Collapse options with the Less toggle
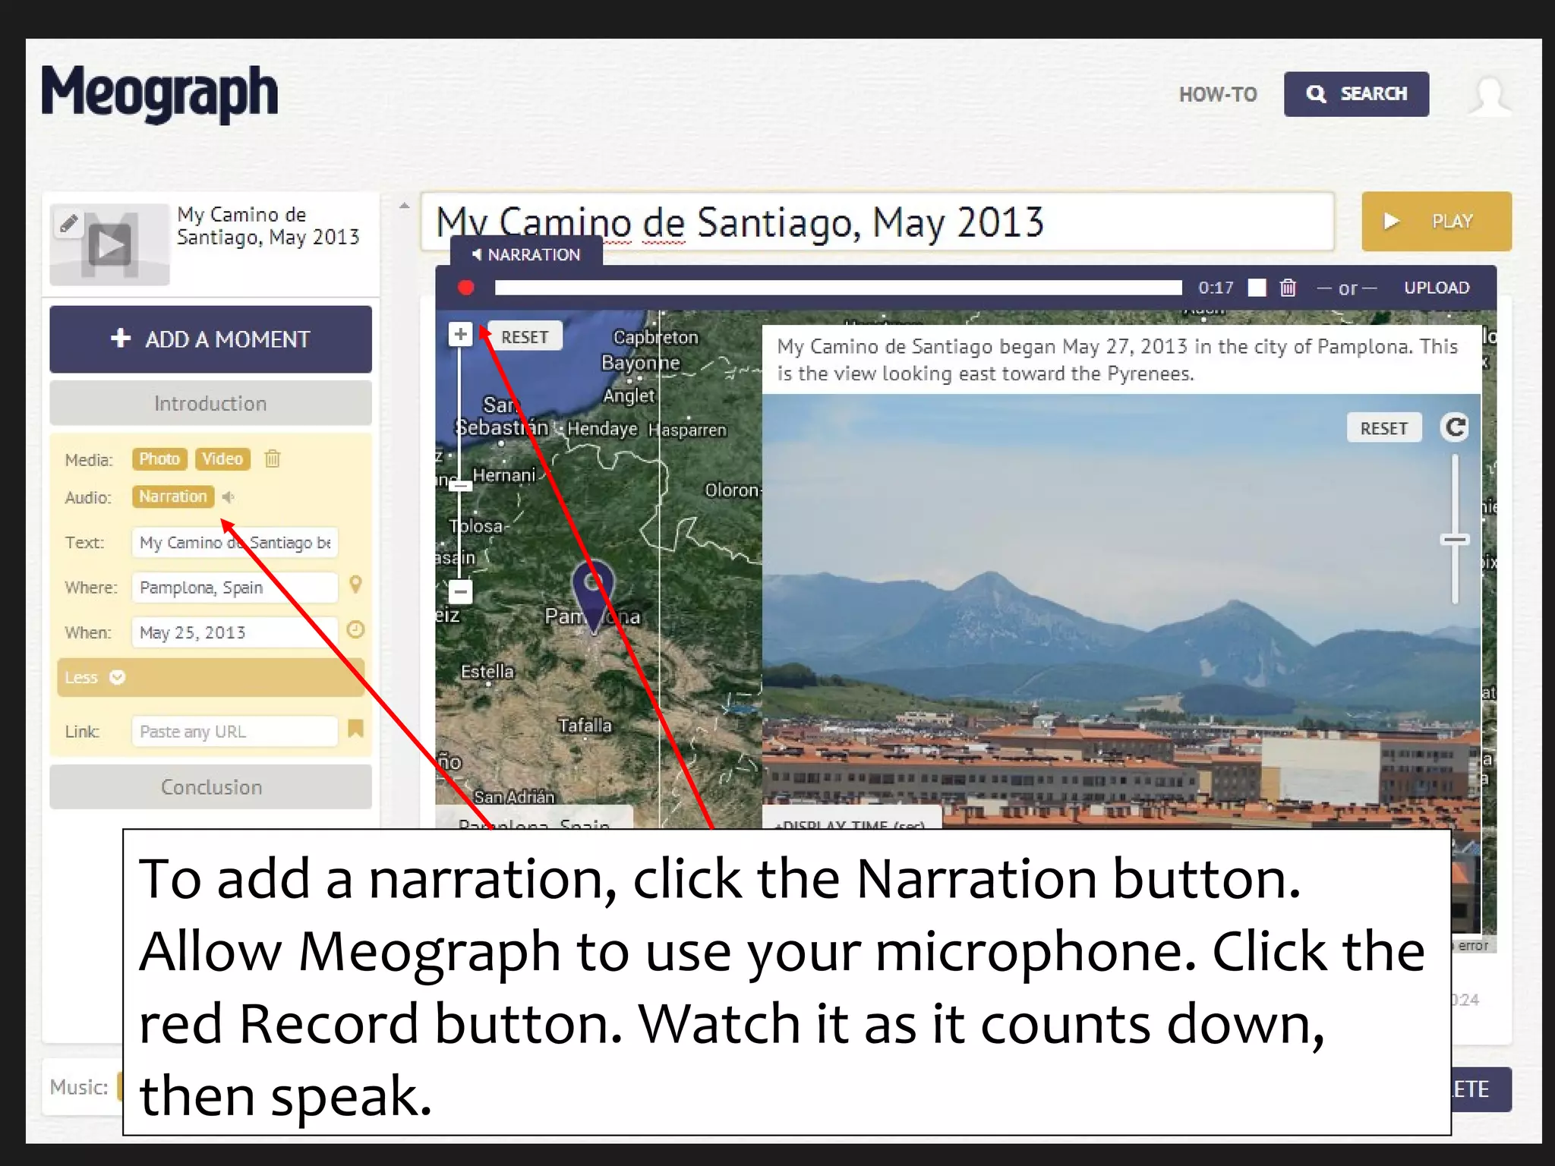 [x=211, y=677]
